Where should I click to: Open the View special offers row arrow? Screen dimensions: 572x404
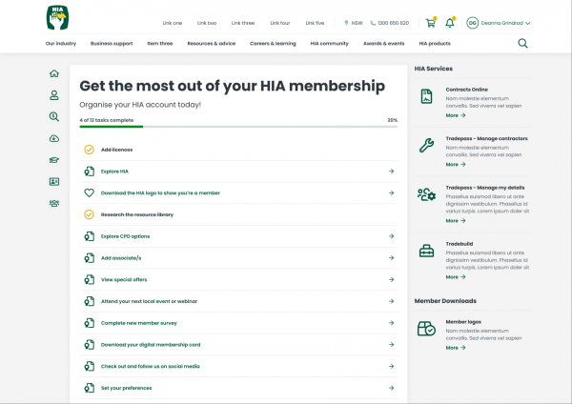pos(391,280)
